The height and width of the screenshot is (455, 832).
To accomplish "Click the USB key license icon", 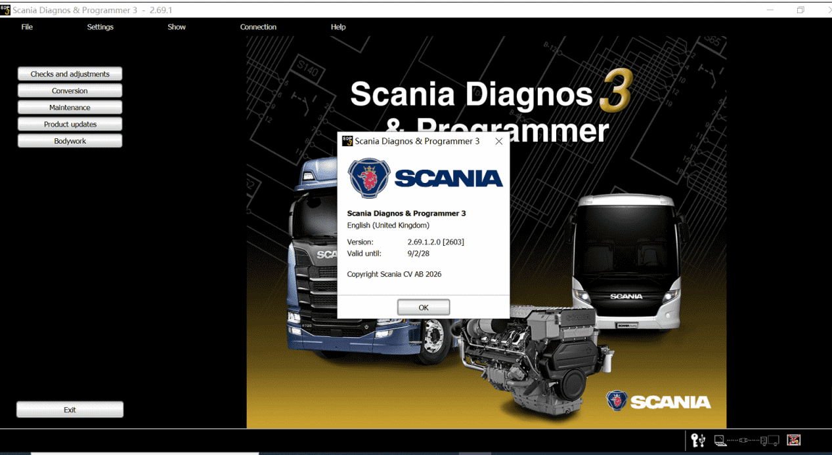I will click(698, 441).
